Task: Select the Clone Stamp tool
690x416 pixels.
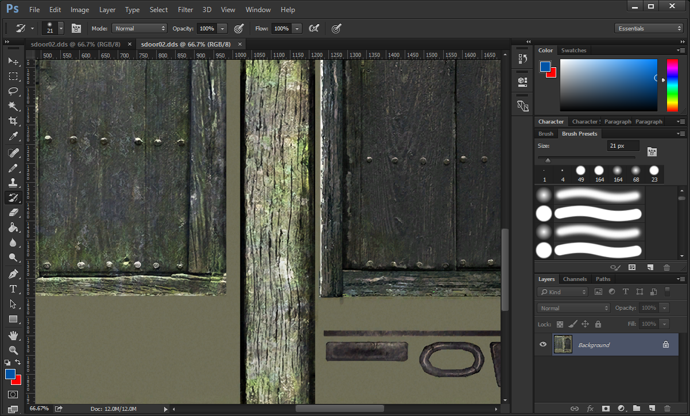Action: tap(13, 183)
